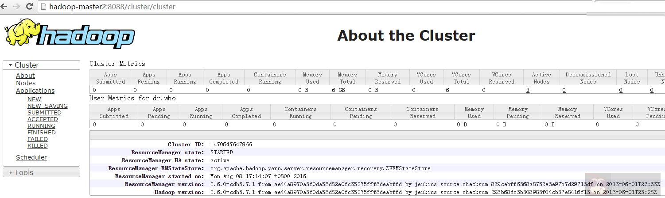
Task: Click the Hadoop elephant logo
Action: pos(70,34)
